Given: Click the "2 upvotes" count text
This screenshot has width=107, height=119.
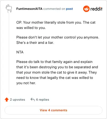Looking at the screenshot, I should pyautogui.click(x=17, y=100).
